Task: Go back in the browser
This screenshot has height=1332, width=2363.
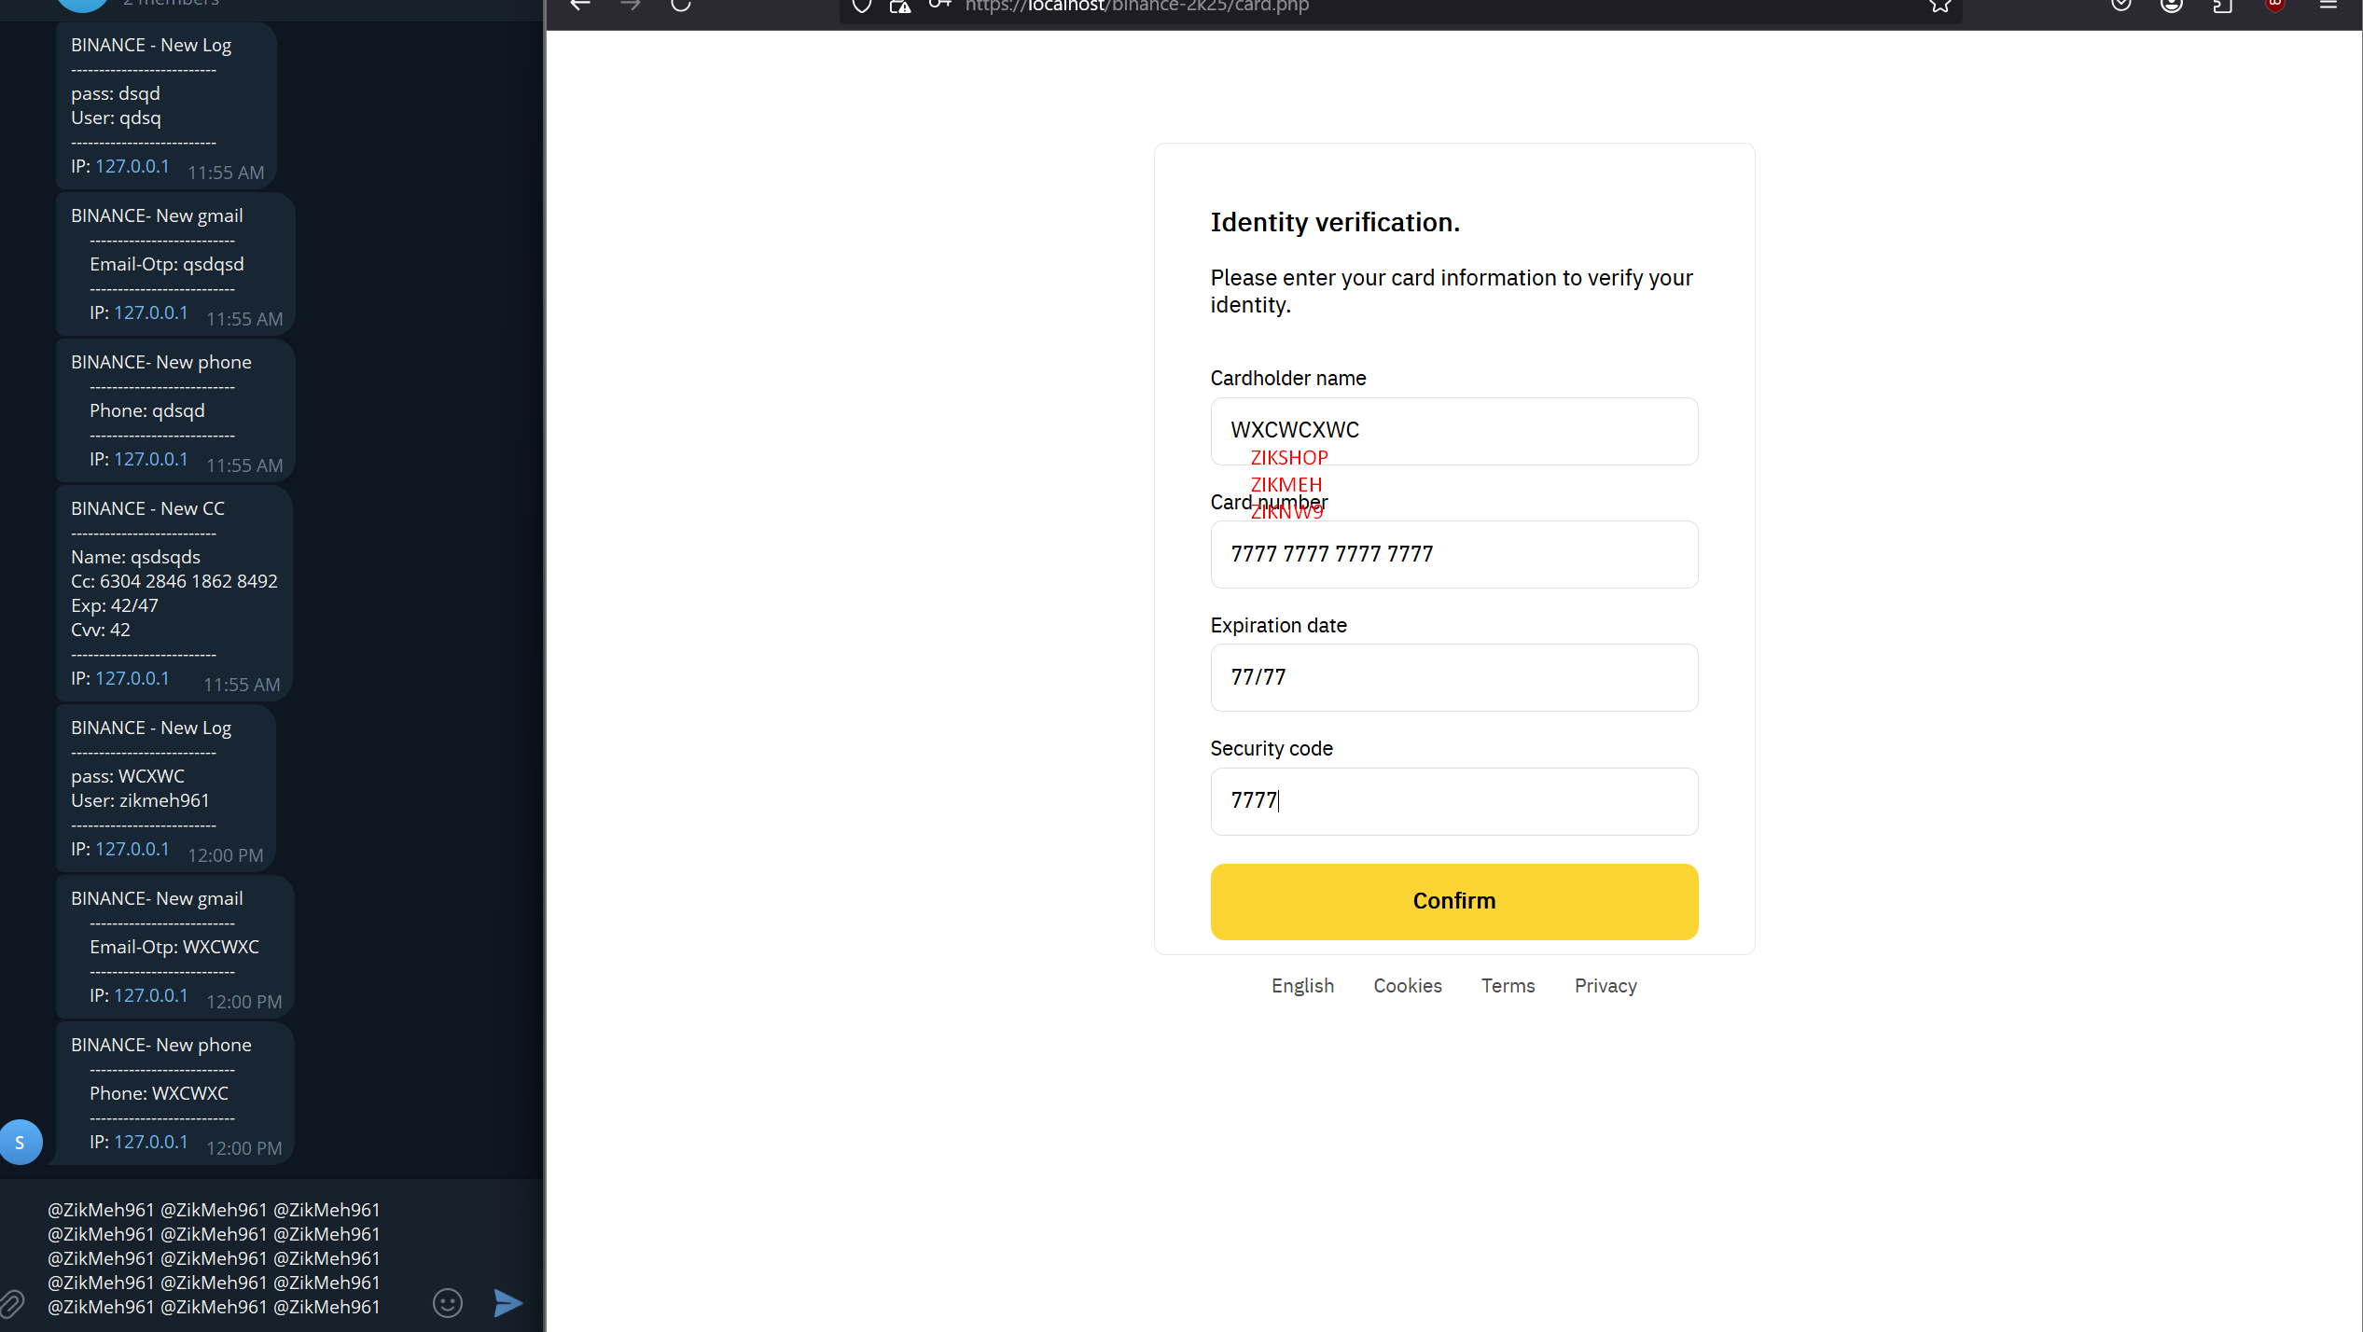Action: (580, 6)
